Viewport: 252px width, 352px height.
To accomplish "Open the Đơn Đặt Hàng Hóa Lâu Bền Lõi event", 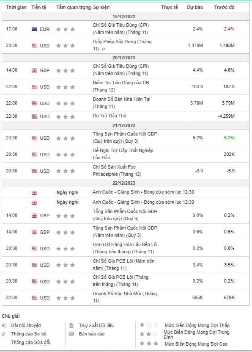I will pyautogui.click(x=125, y=248).
